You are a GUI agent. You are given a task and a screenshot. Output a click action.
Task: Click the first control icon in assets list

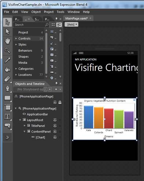click(x=52, y=32)
